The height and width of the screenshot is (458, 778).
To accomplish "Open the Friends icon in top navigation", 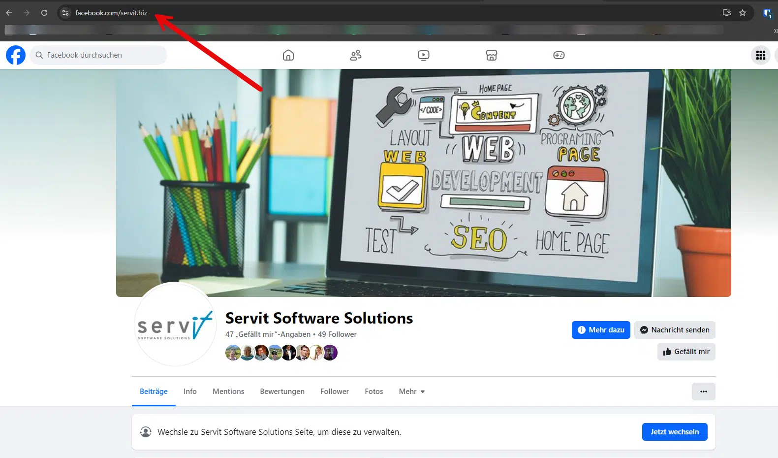I will point(356,55).
